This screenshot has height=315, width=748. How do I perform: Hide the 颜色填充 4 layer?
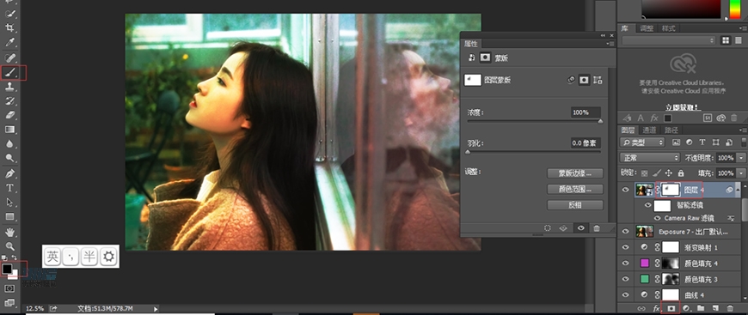(626, 263)
